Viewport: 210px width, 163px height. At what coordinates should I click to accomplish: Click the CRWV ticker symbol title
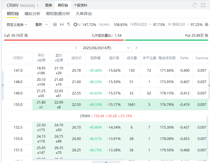[x=13, y=5]
